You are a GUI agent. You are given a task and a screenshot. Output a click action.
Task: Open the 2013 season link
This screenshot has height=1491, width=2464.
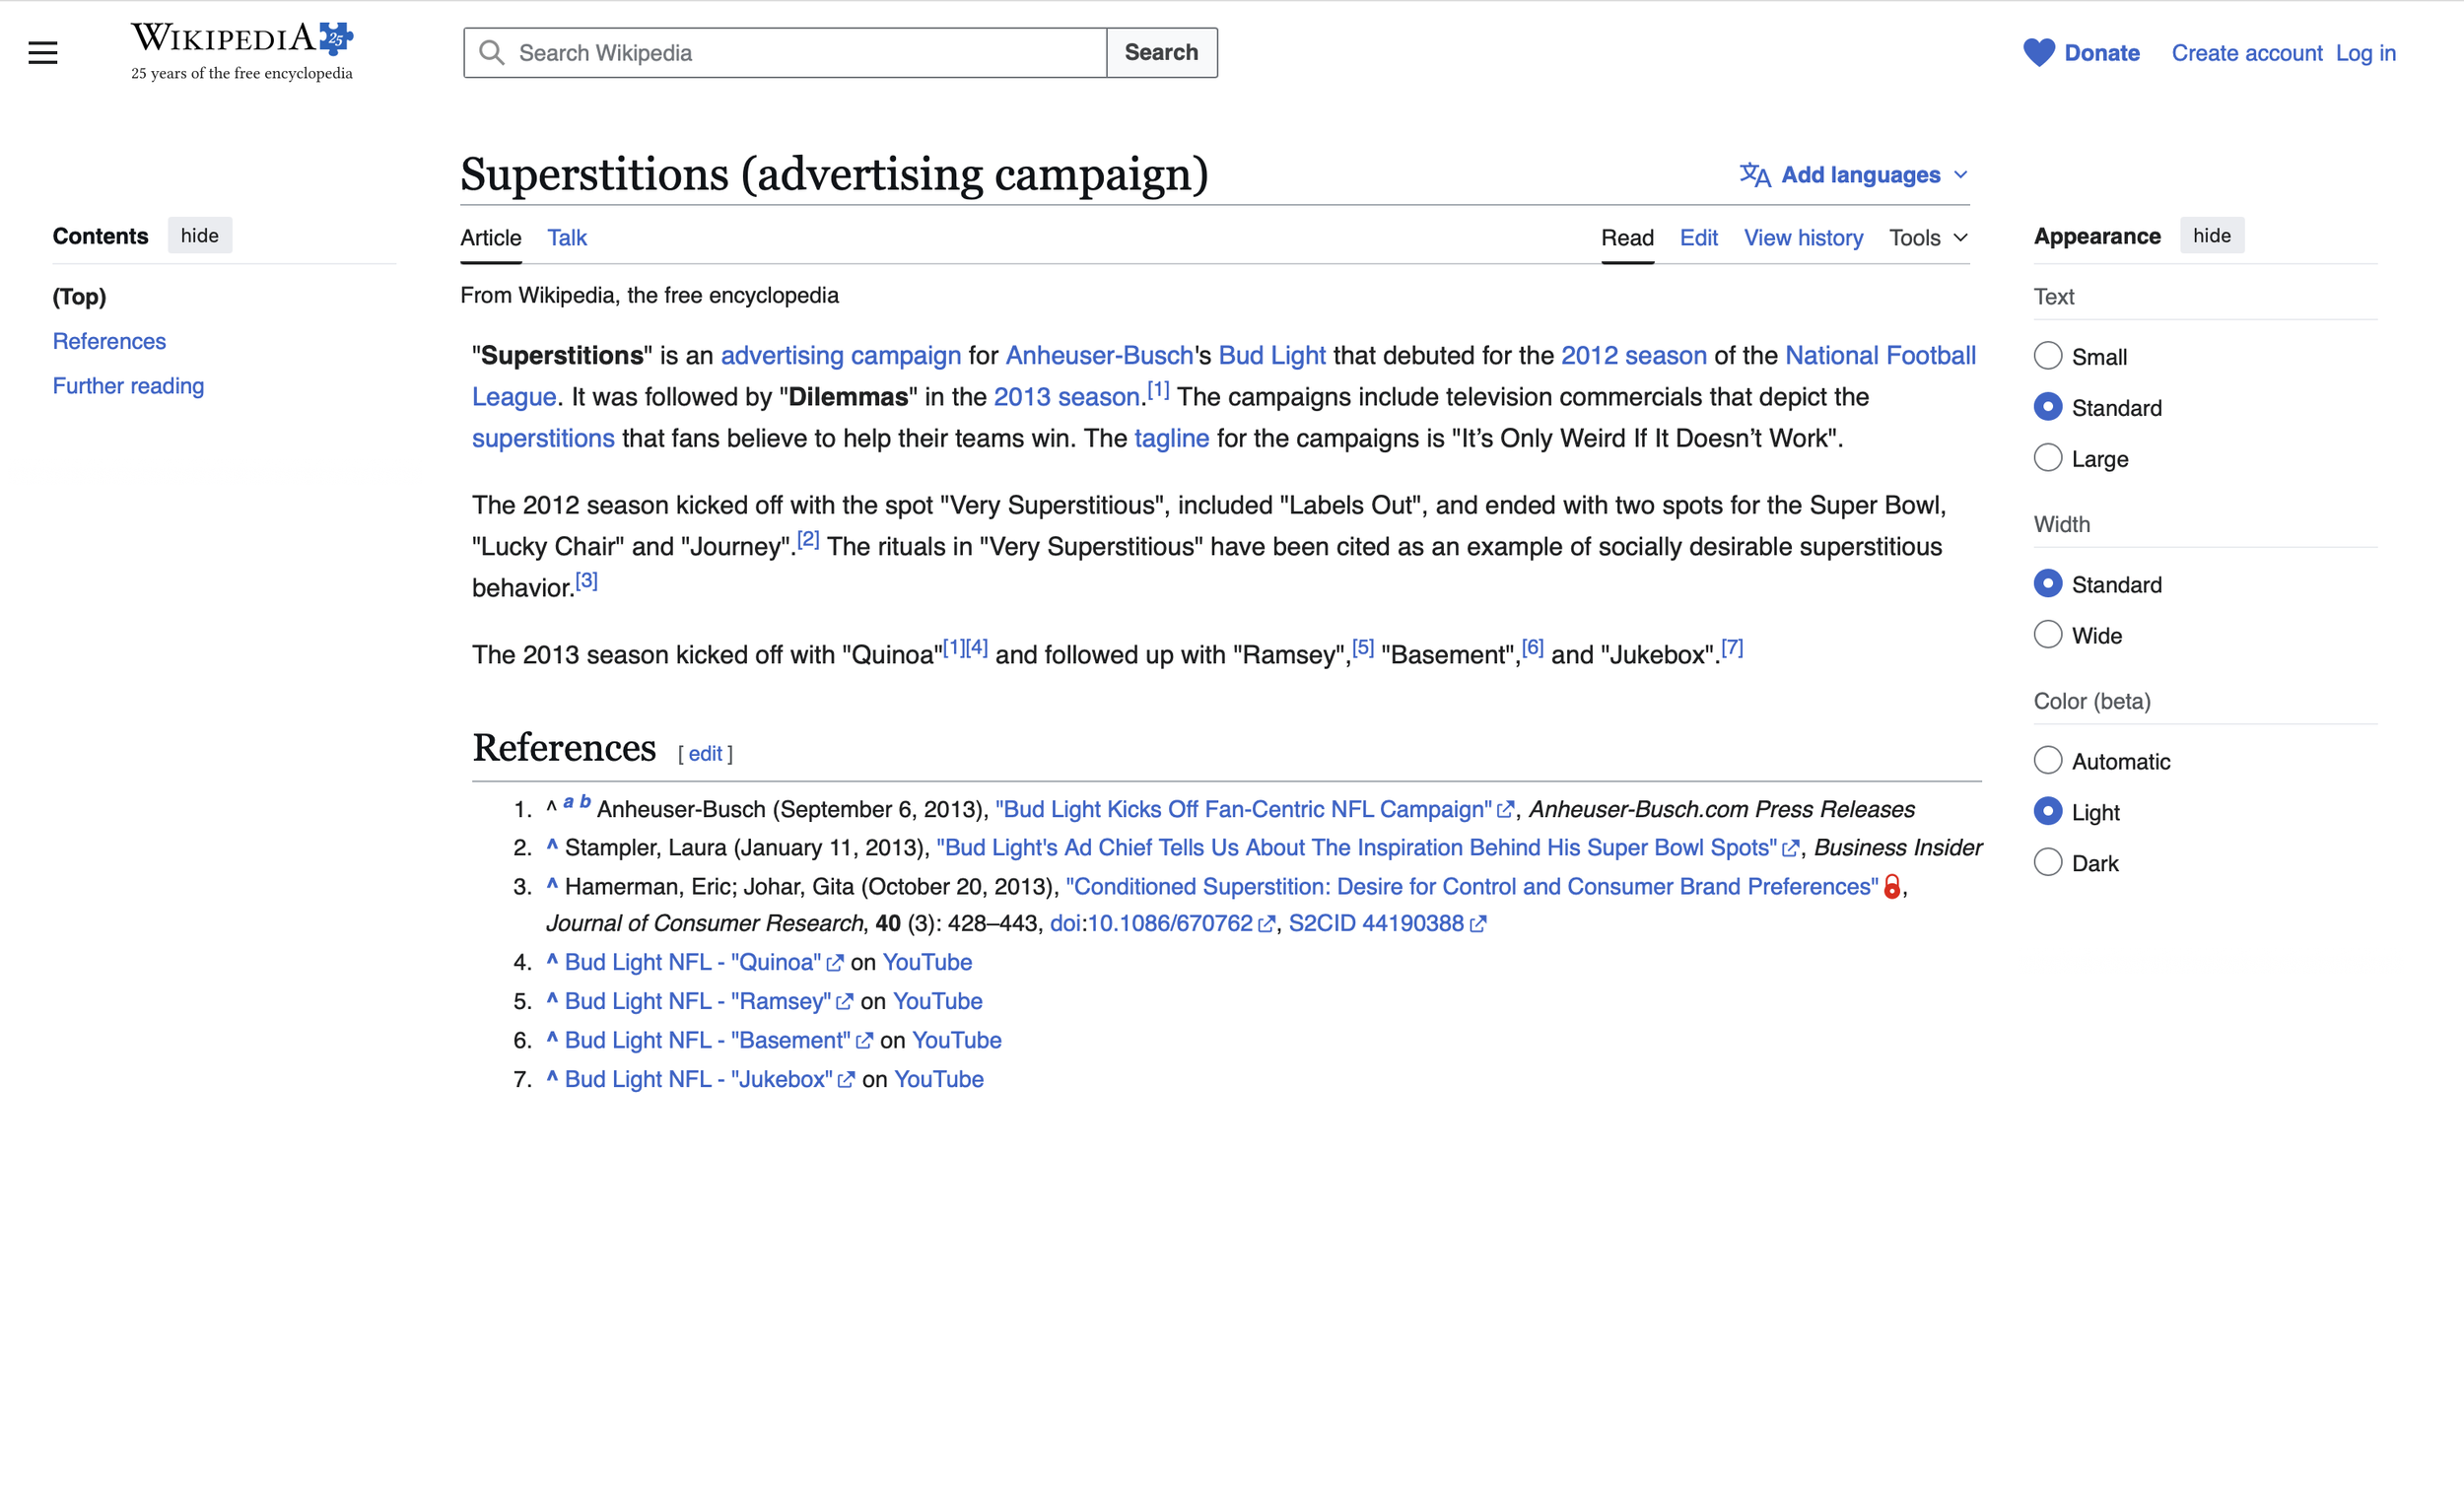point(1066,397)
